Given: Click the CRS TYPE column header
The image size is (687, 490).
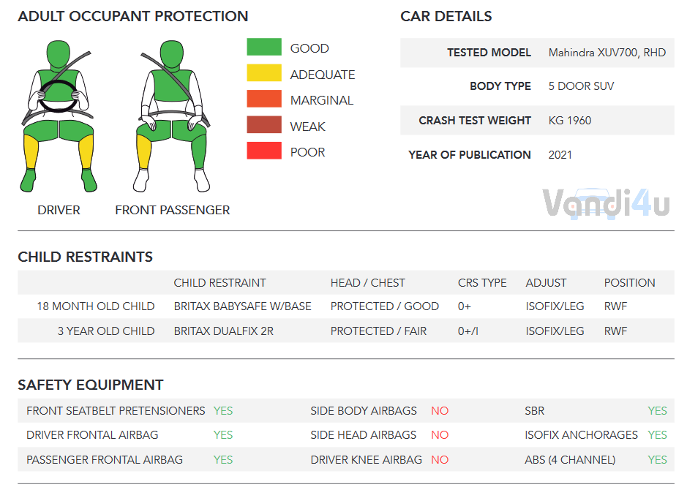Looking at the screenshot, I should [x=482, y=283].
